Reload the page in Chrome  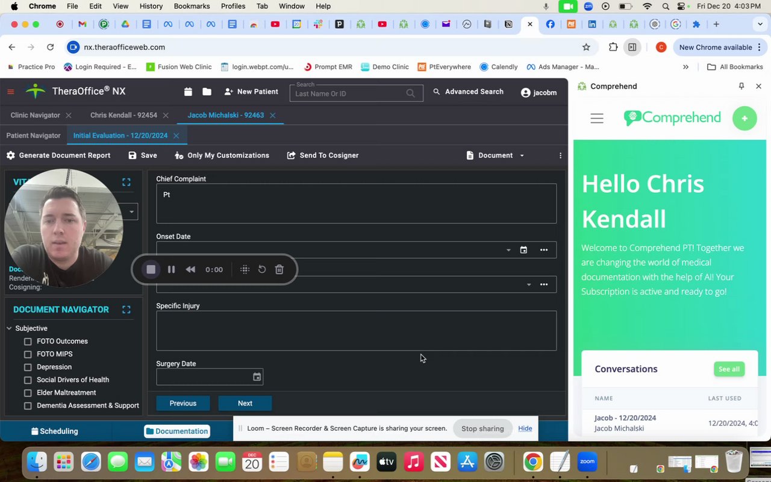click(51, 47)
